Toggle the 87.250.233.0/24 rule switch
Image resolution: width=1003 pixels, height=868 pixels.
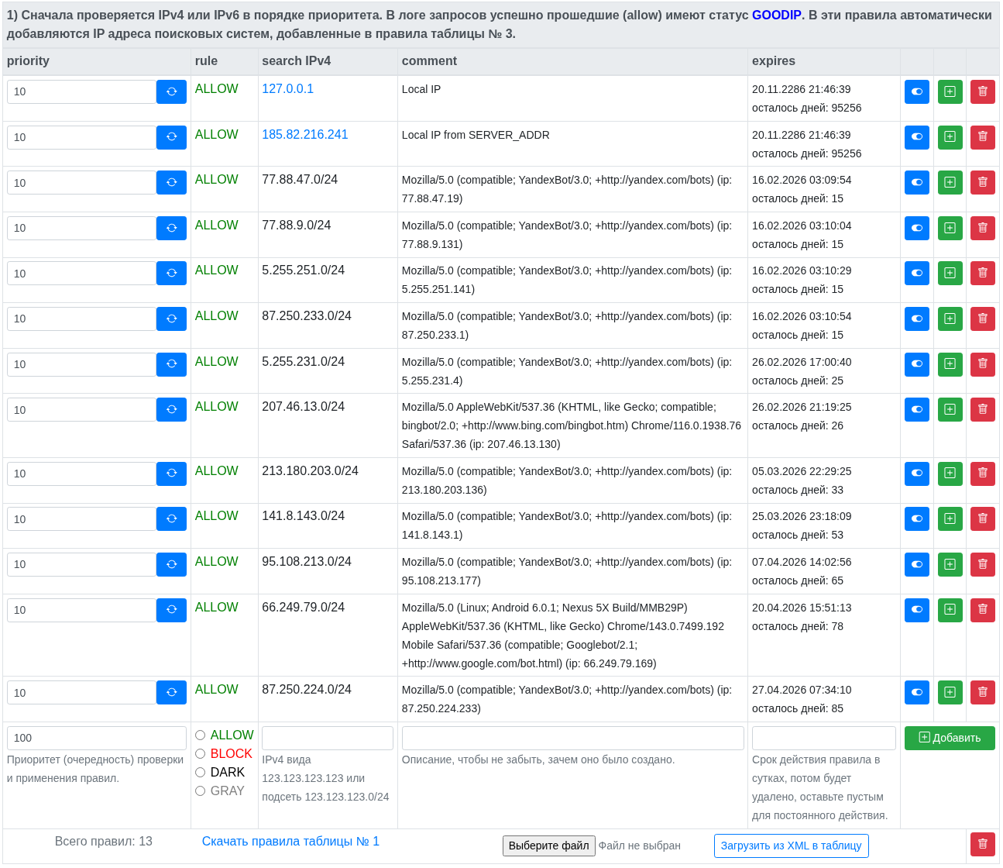click(916, 319)
